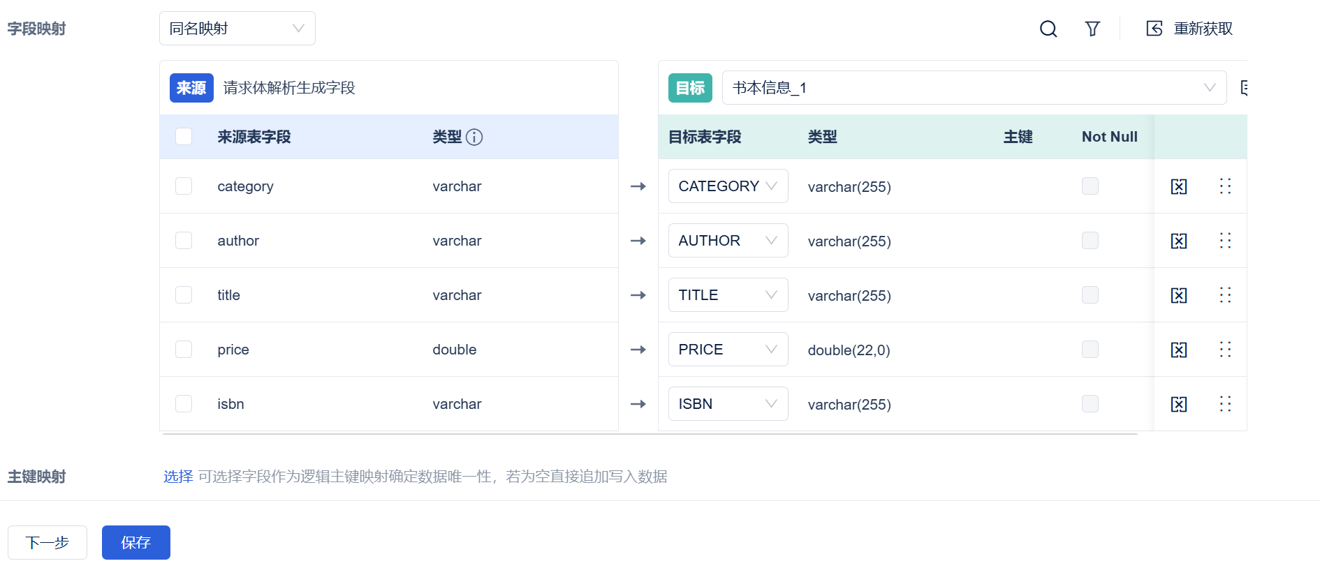Image resolution: width=1320 pixels, height=575 pixels.
Task: Click the 重新获取 refresh icon
Action: coord(1154,29)
